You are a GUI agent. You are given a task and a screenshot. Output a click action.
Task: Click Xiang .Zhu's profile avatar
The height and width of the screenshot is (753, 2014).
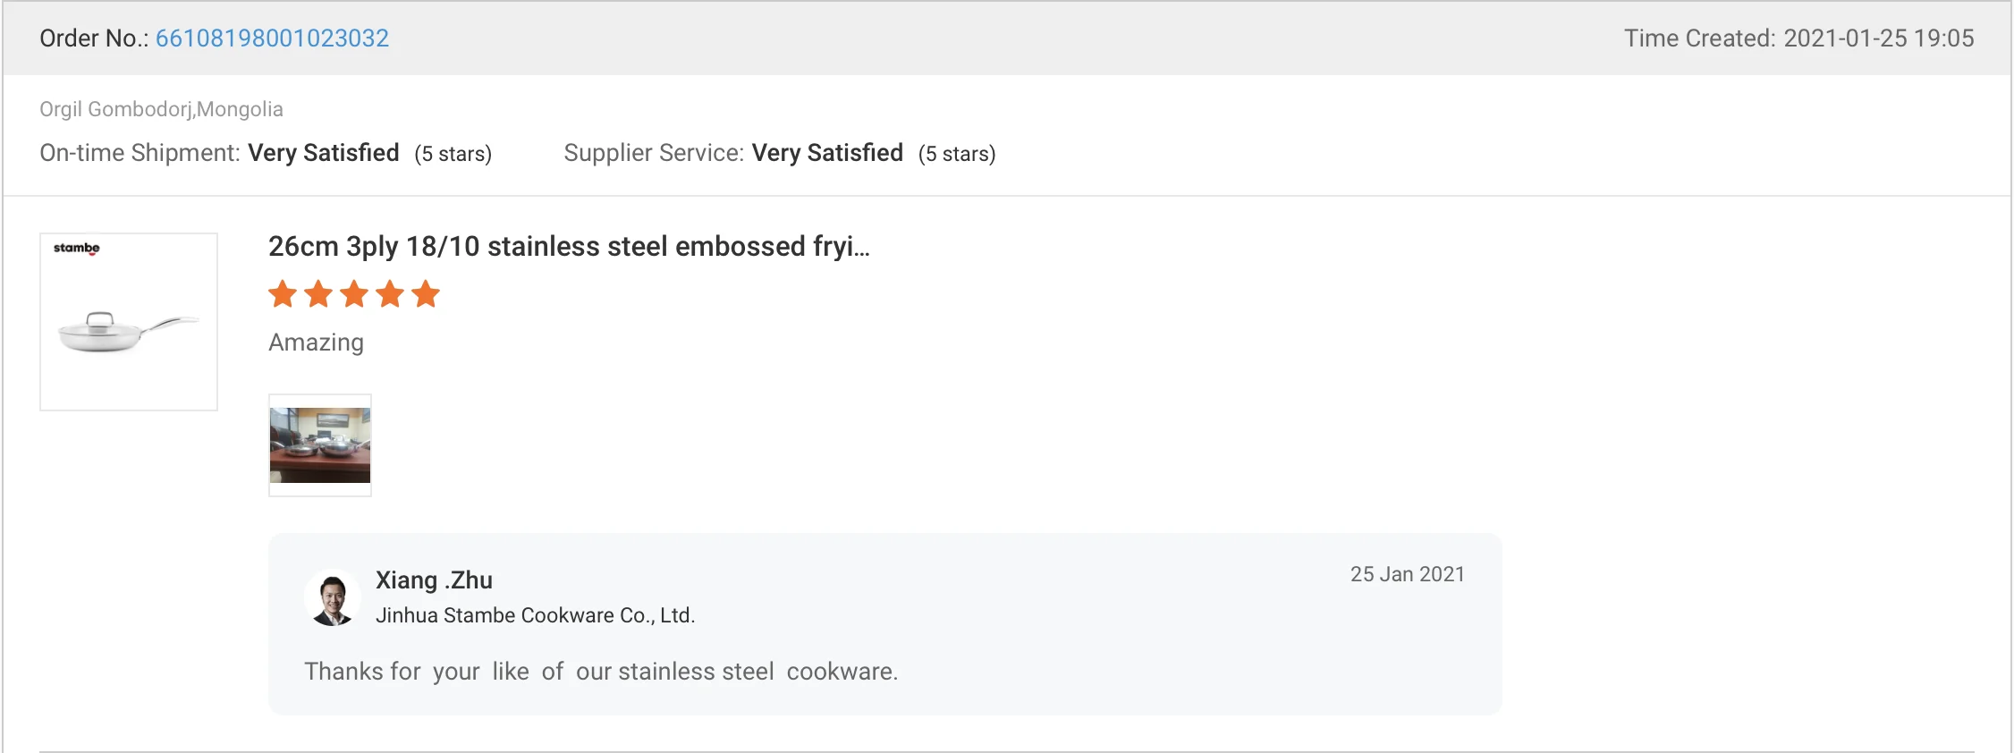tap(333, 597)
